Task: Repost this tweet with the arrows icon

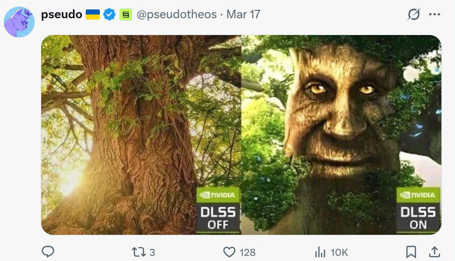Action: [x=139, y=252]
